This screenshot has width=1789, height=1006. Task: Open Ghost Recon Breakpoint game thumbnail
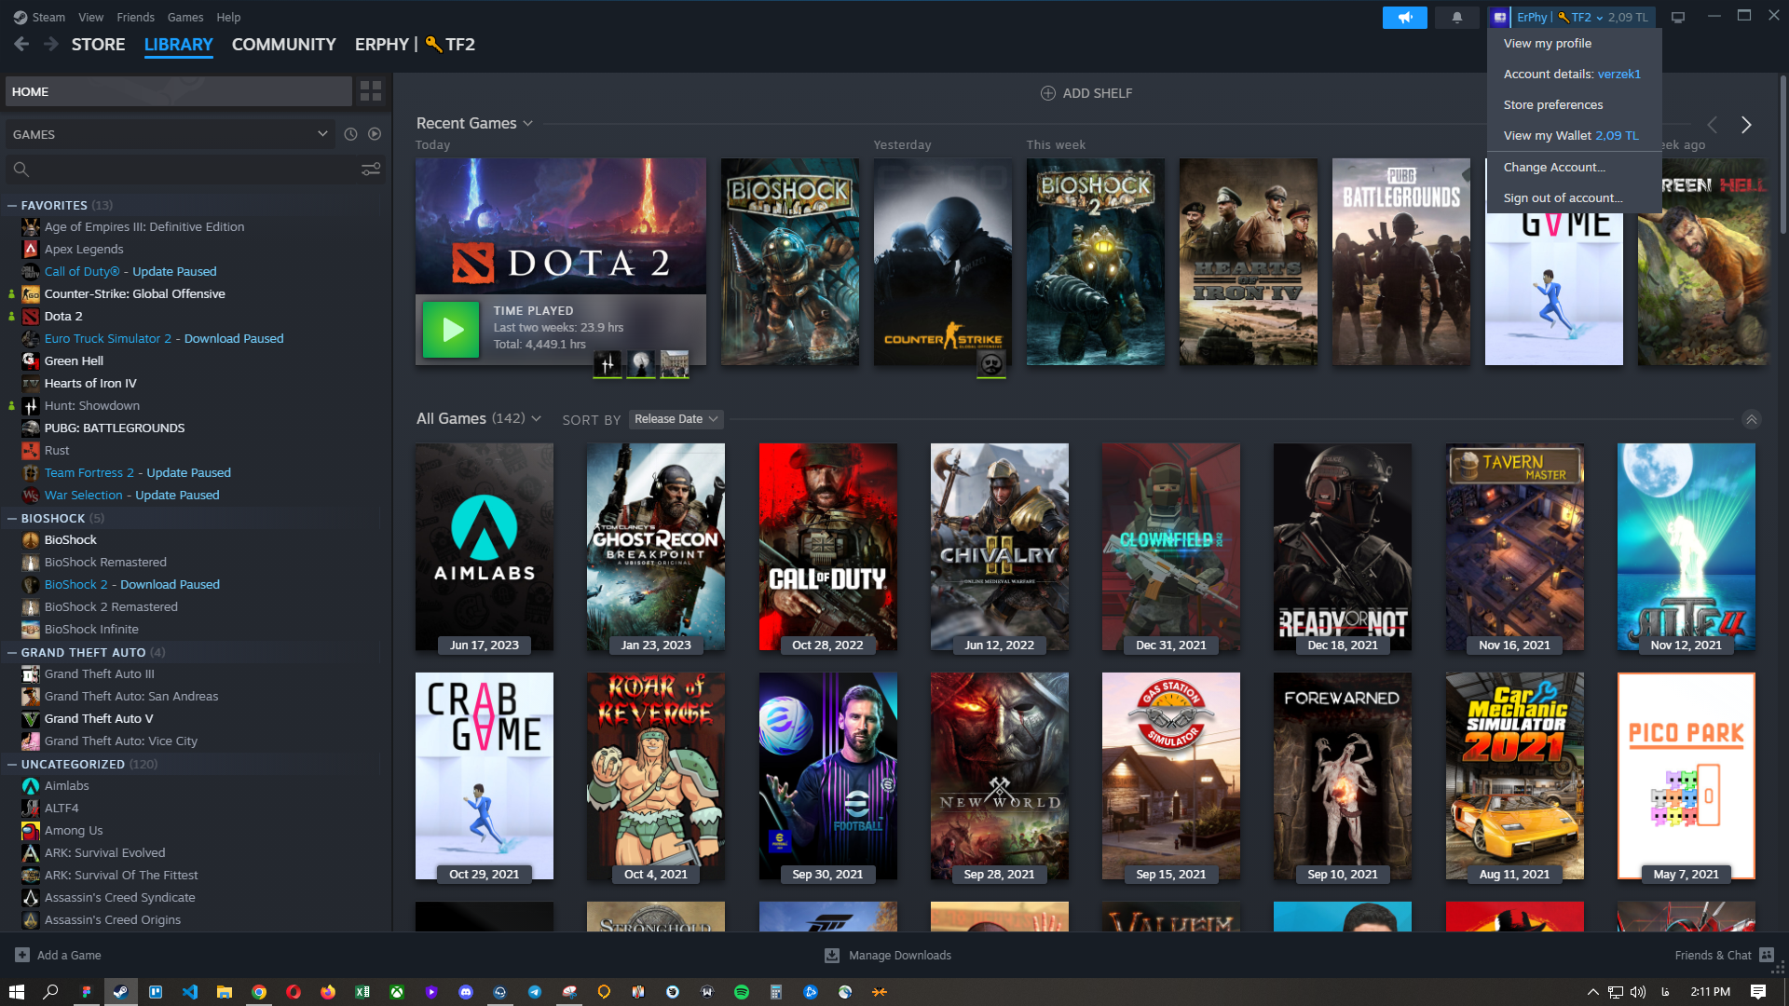click(x=655, y=547)
